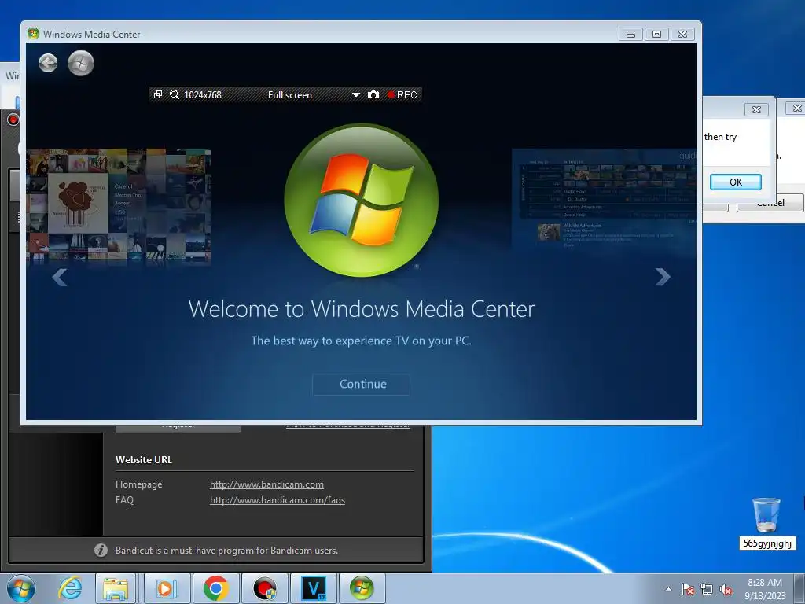
Task: Take a screenshot with the camera icon
Action: click(373, 94)
